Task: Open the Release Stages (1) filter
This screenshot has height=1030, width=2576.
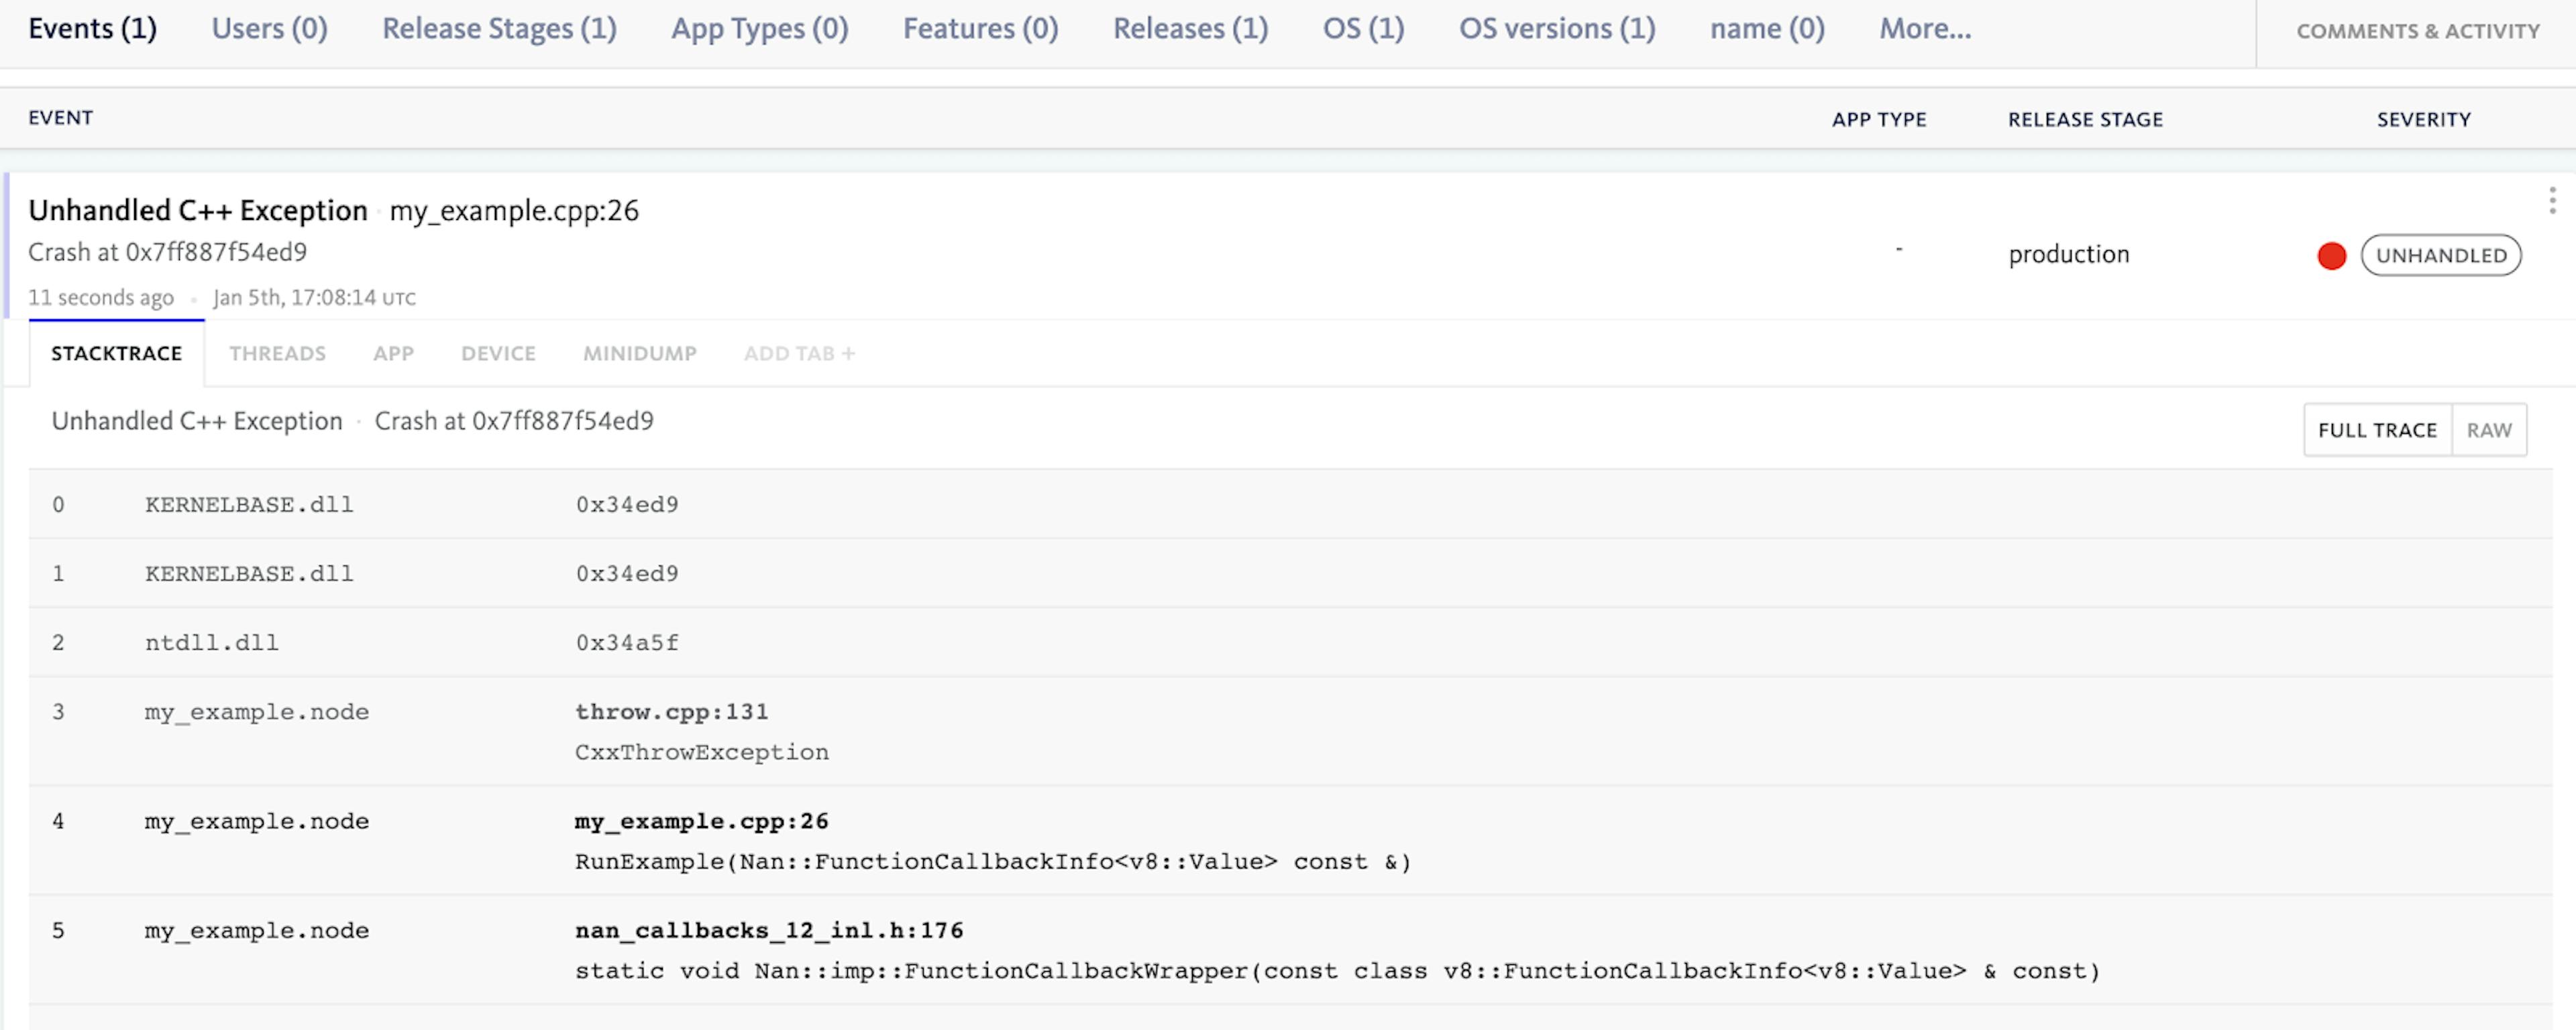Action: pyautogui.click(x=499, y=28)
